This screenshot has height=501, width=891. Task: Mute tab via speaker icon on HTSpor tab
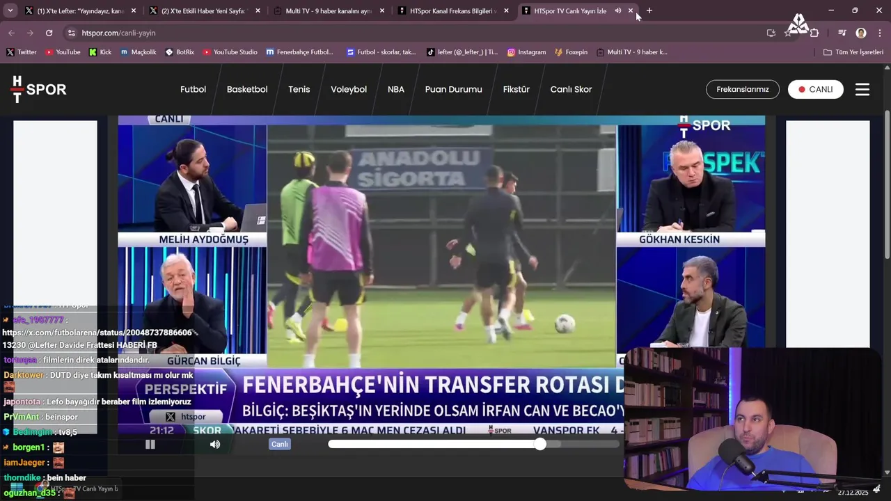click(617, 10)
